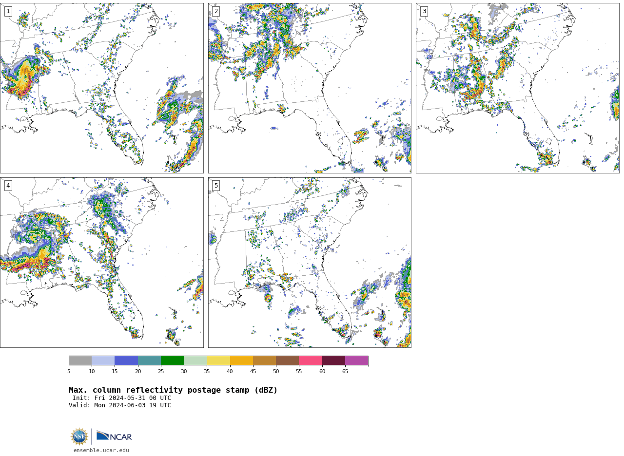The height and width of the screenshot is (456, 624).
Task: Click the panel number label 1
Action: [8, 11]
